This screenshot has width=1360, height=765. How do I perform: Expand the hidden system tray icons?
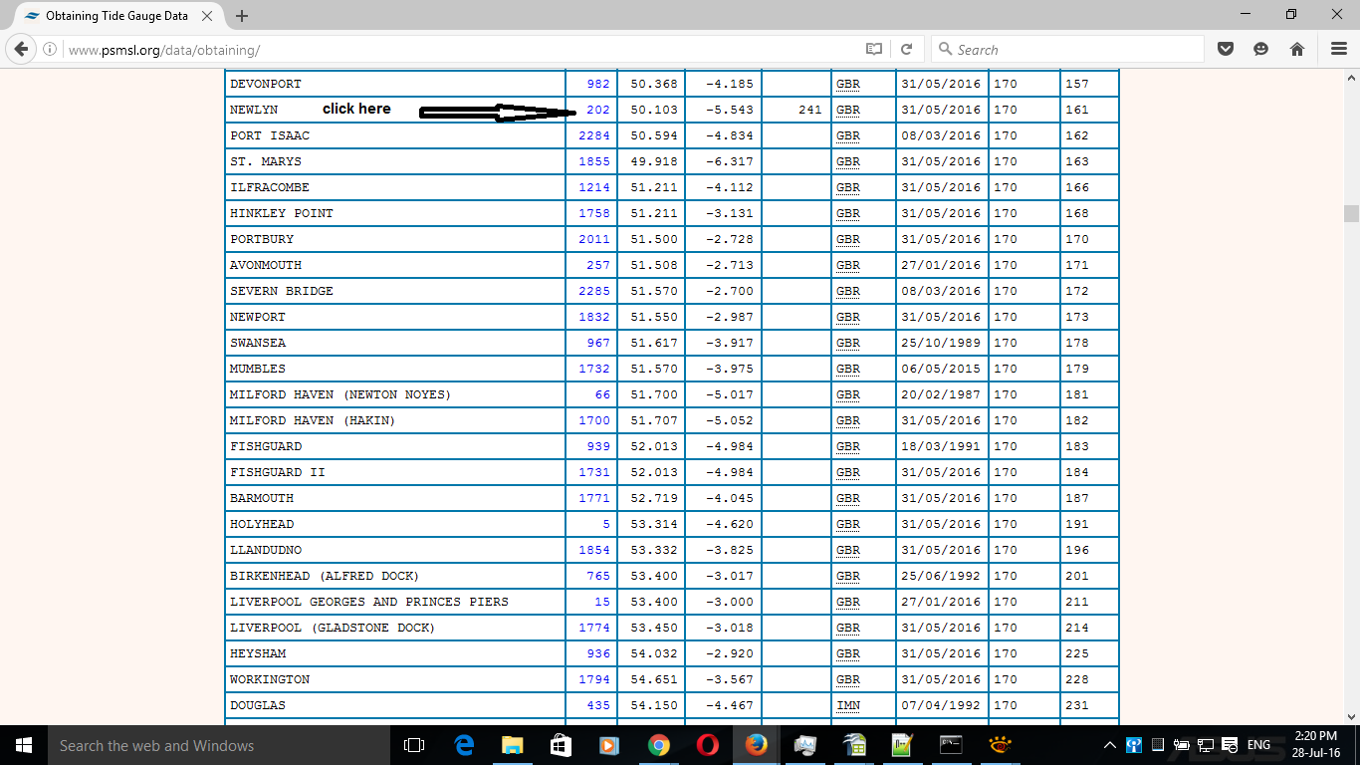[x=1110, y=745]
